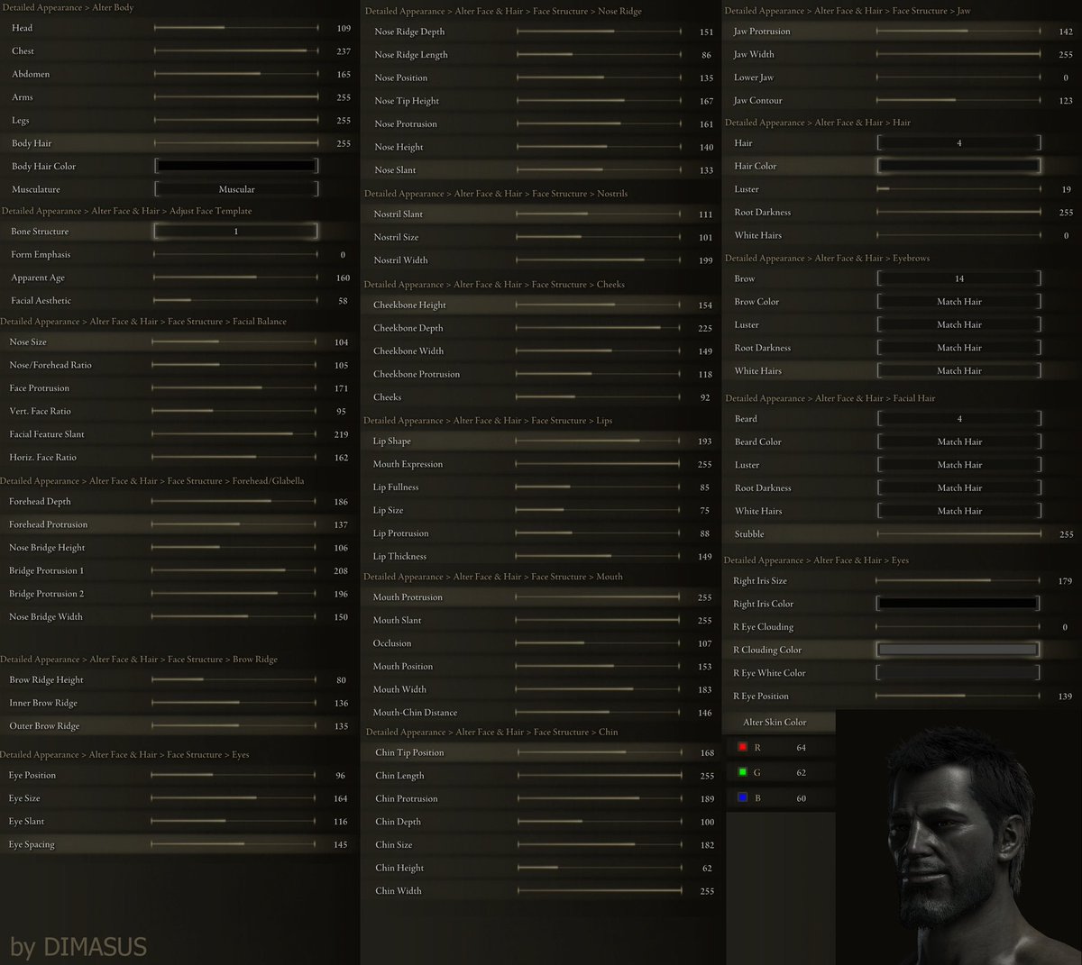The width and height of the screenshot is (1082, 965).
Task: Open the Beard Color Match Hair field
Action: [x=958, y=442]
